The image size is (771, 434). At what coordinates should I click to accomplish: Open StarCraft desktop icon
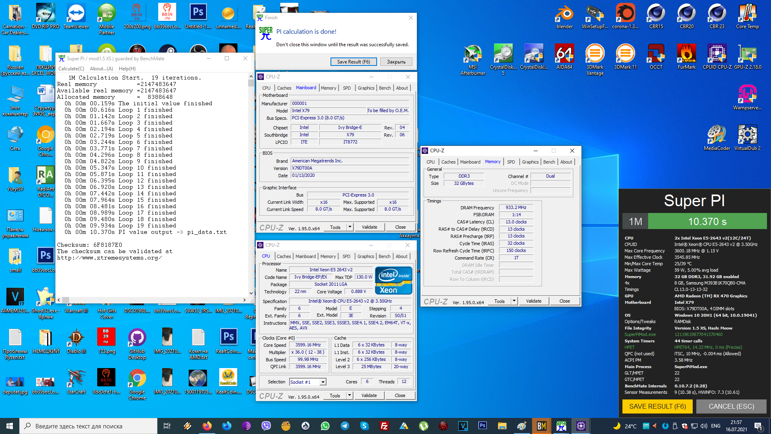click(x=76, y=381)
